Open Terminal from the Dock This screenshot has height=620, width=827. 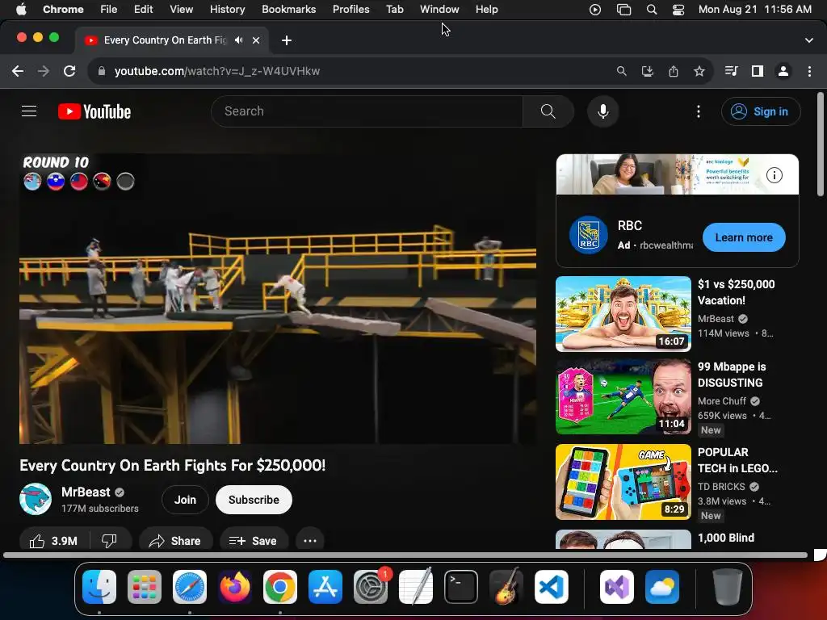(461, 587)
